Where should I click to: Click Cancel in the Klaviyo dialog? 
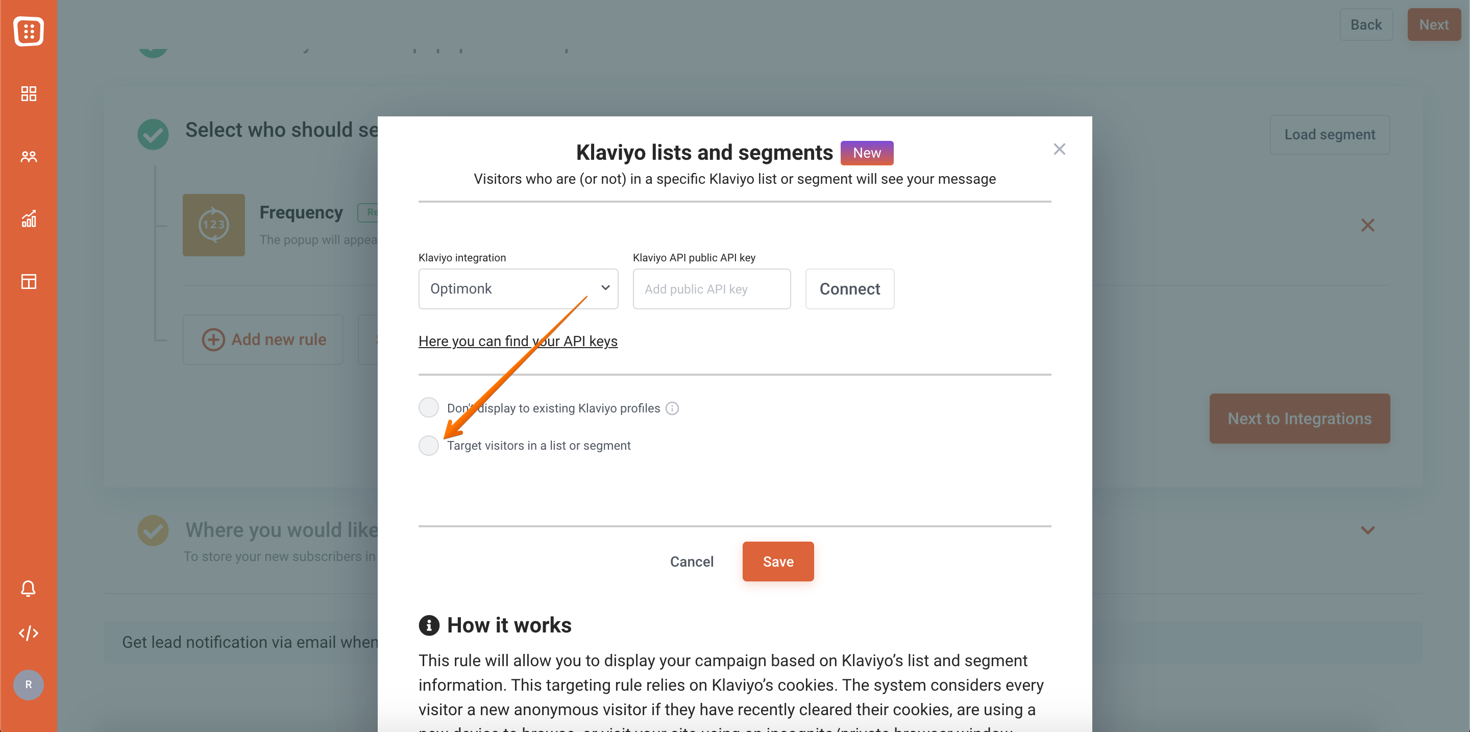[691, 562]
